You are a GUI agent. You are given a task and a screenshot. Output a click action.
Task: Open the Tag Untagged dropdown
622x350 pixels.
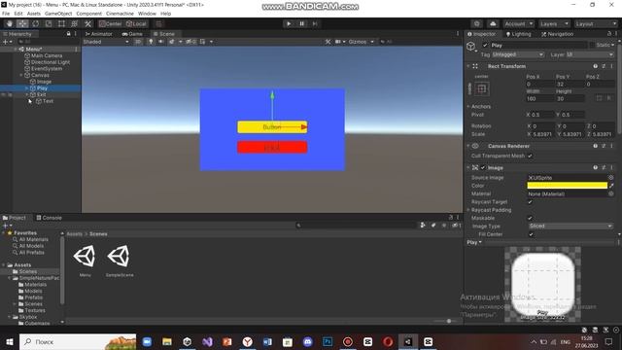pyautogui.click(x=518, y=54)
